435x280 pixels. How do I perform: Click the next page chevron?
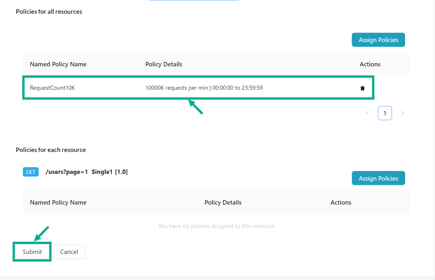click(x=402, y=113)
